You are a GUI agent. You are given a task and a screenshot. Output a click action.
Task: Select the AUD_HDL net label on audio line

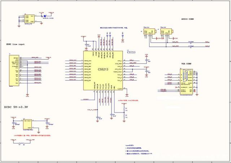tap(175, 42)
